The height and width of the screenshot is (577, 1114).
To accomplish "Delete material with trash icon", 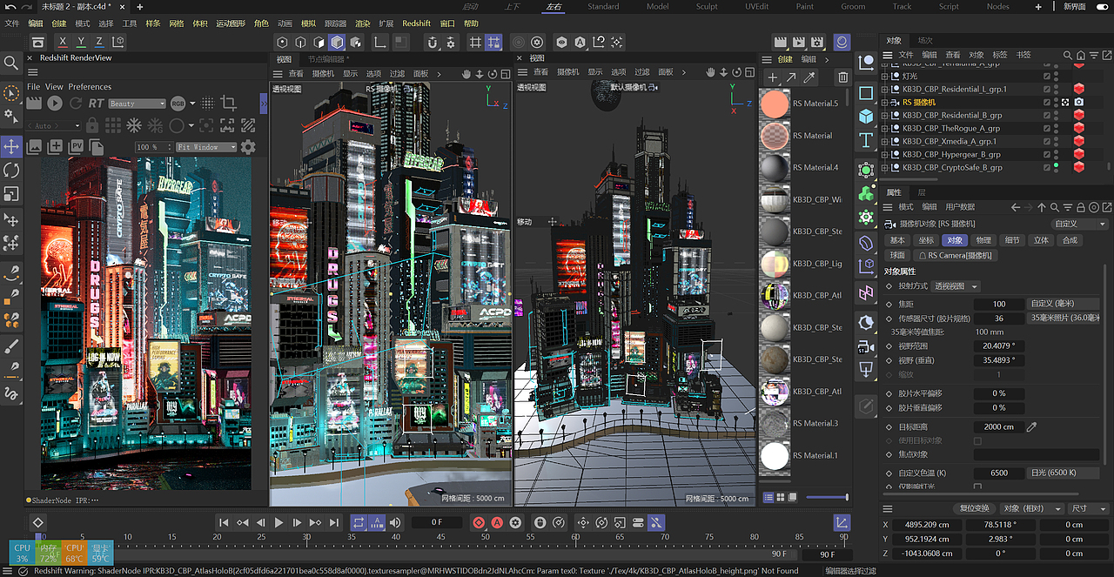I will (x=842, y=77).
